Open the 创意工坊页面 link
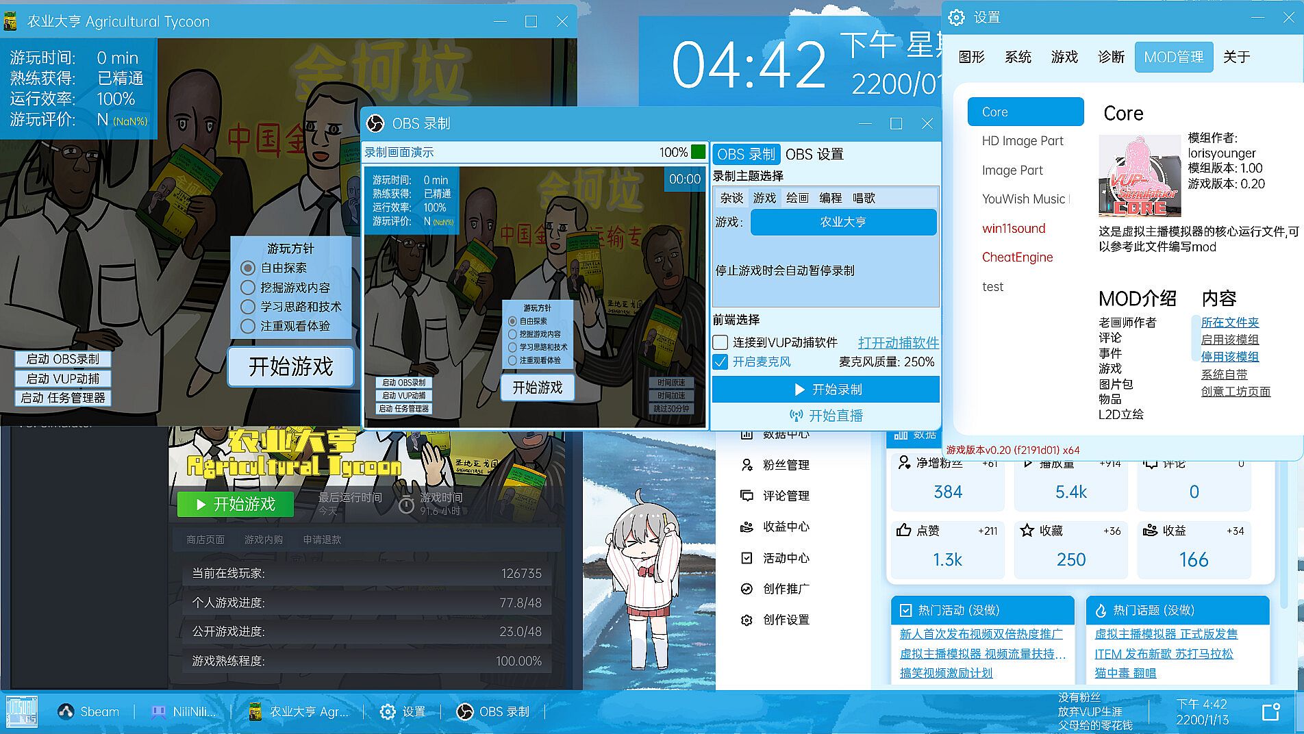The width and height of the screenshot is (1304, 734). click(x=1236, y=392)
